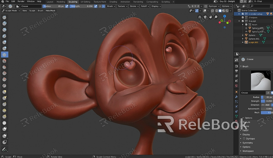273x158 pixels.
Task: Expand the '1 render setup' collection
Action: (239, 14)
